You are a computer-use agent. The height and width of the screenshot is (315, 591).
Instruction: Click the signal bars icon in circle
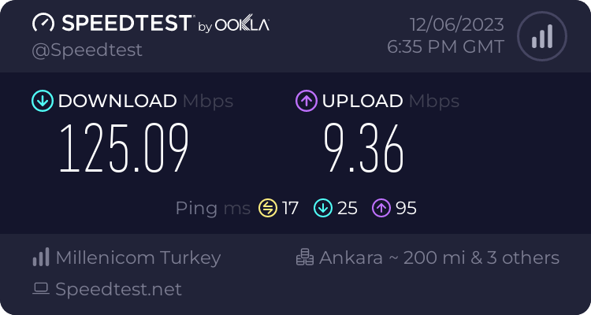542,36
